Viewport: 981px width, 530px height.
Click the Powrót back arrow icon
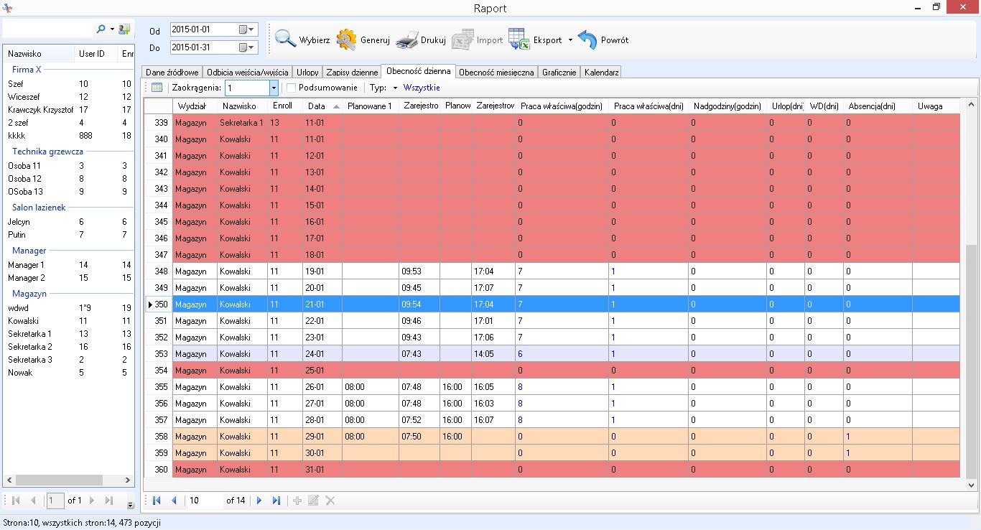point(587,39)
